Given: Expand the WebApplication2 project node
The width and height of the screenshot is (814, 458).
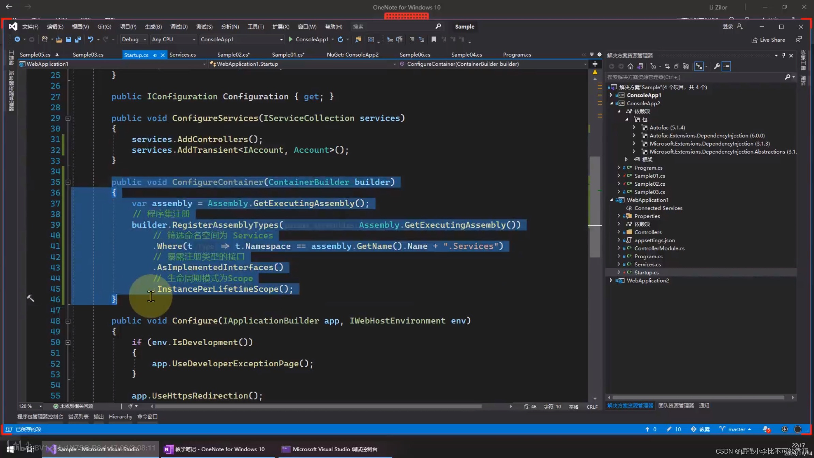Looking at the screenshot, I should coord(611,280).
